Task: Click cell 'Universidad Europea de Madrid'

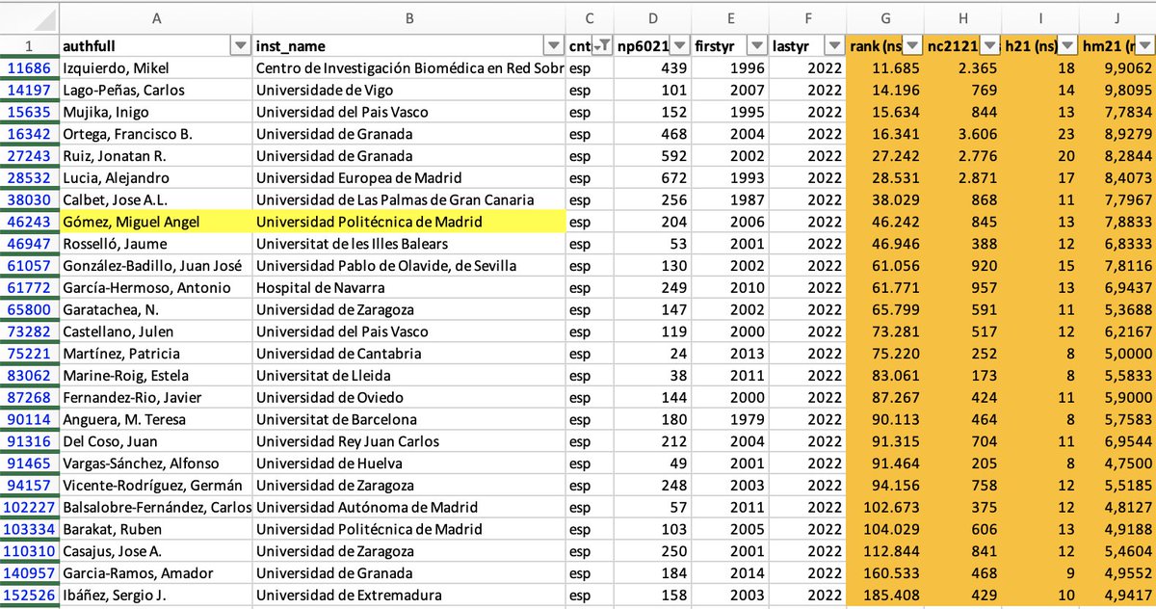Action: pyautogui.click(x=409, y=178)
